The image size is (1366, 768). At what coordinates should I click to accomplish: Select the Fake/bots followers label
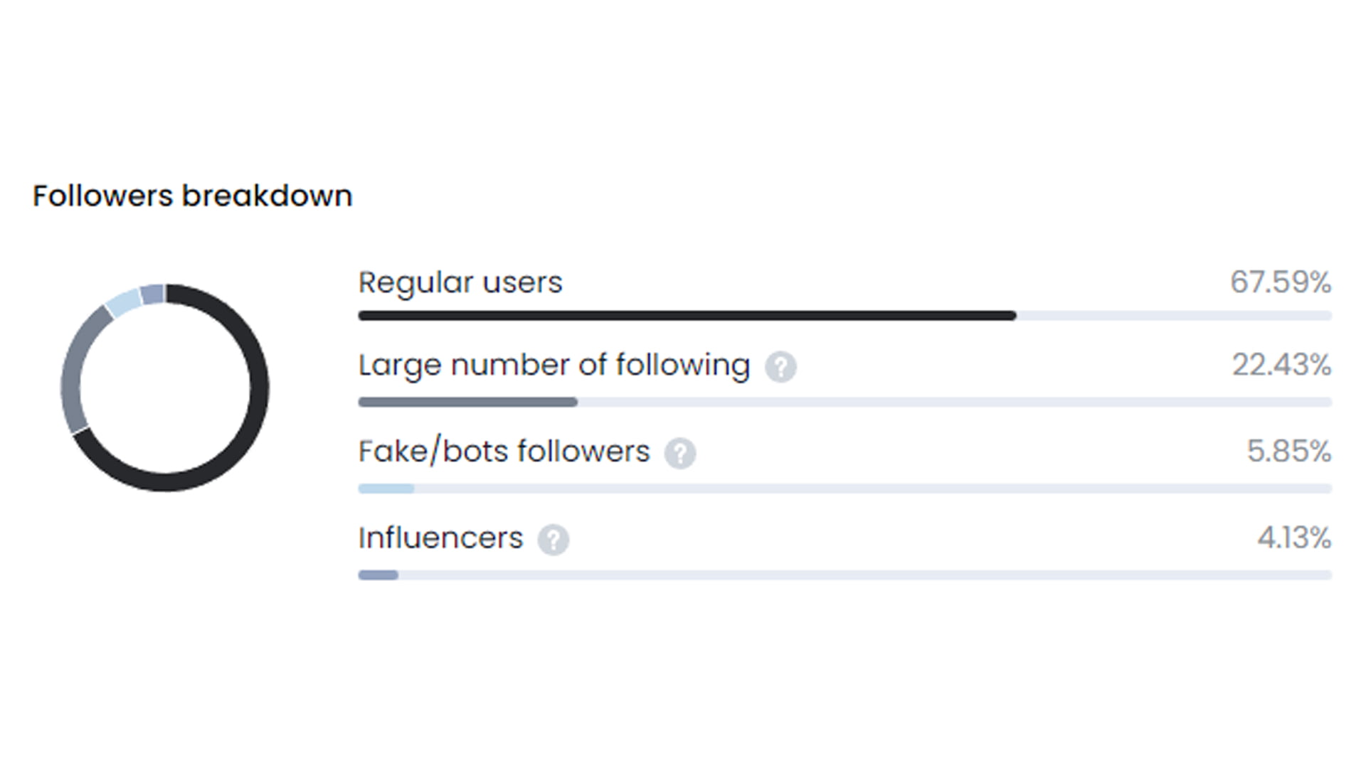pyautogui.click(x=504, y=452)
